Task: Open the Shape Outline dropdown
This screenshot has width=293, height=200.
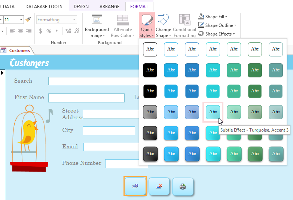Action: point(217,25)
